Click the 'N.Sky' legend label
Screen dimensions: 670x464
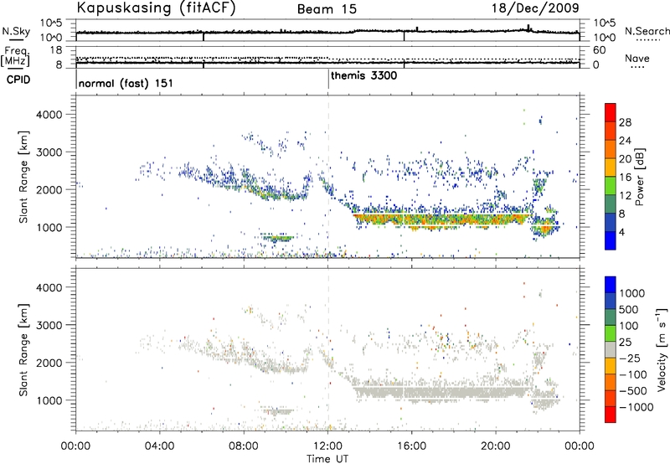point(16,31)
